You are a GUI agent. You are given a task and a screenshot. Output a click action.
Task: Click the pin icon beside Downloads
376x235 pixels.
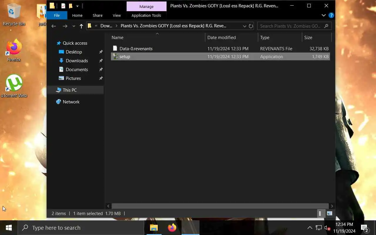click(x=101, y=61)
